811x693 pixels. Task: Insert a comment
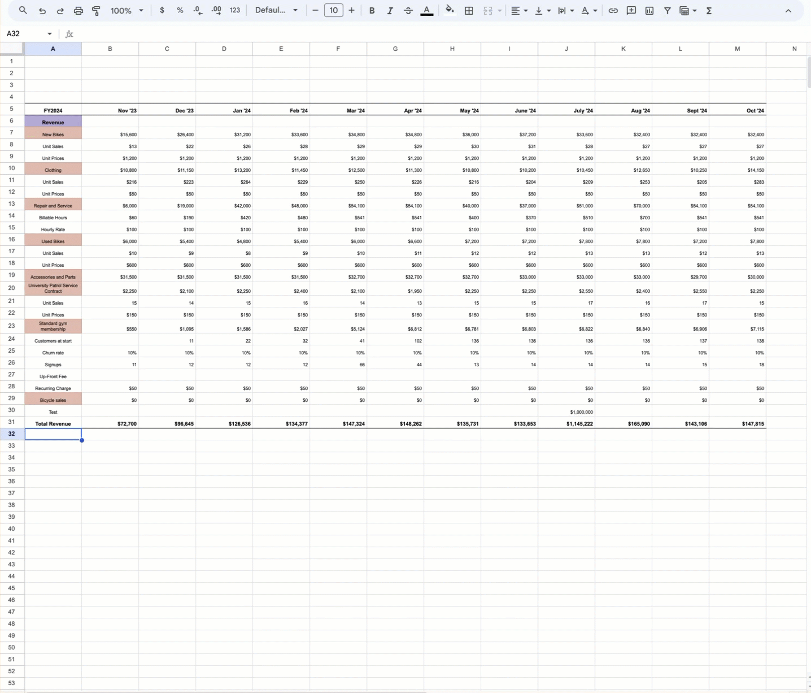tap(631, 10)
